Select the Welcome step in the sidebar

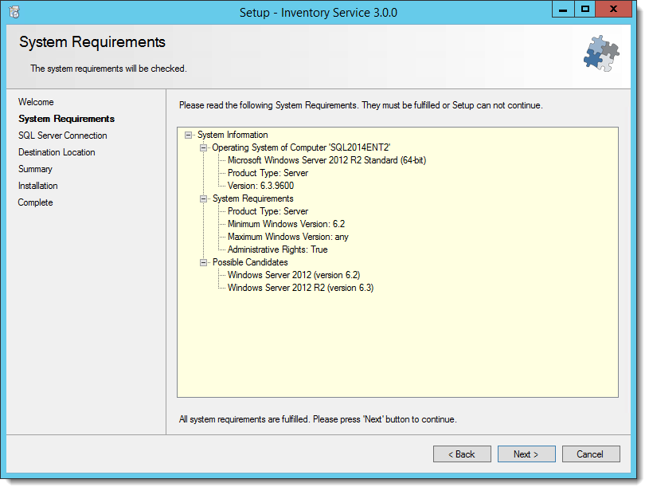point(36,102)
